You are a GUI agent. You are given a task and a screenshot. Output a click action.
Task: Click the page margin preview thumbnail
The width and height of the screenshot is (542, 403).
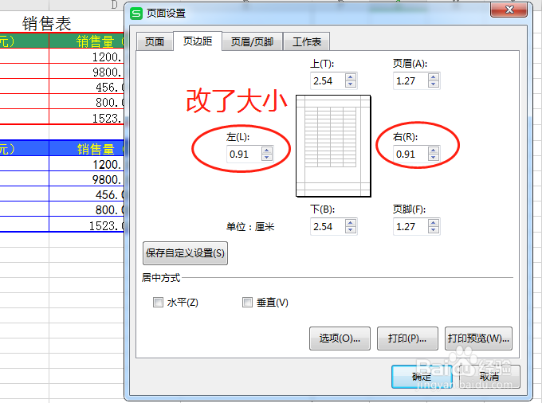click(x=333, y=146)
